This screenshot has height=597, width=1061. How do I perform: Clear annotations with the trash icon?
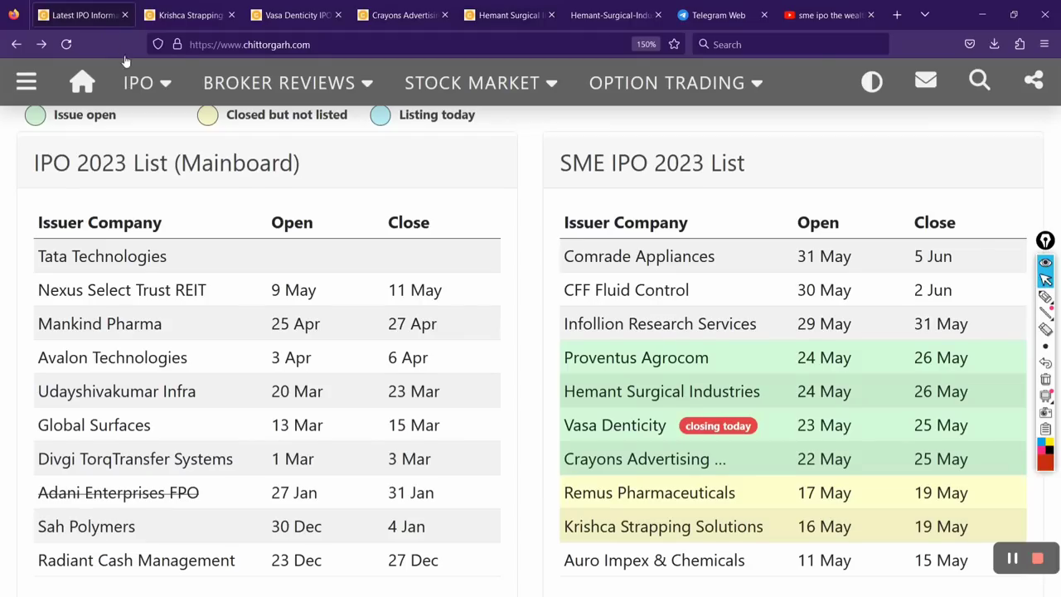coord(1045,380)
